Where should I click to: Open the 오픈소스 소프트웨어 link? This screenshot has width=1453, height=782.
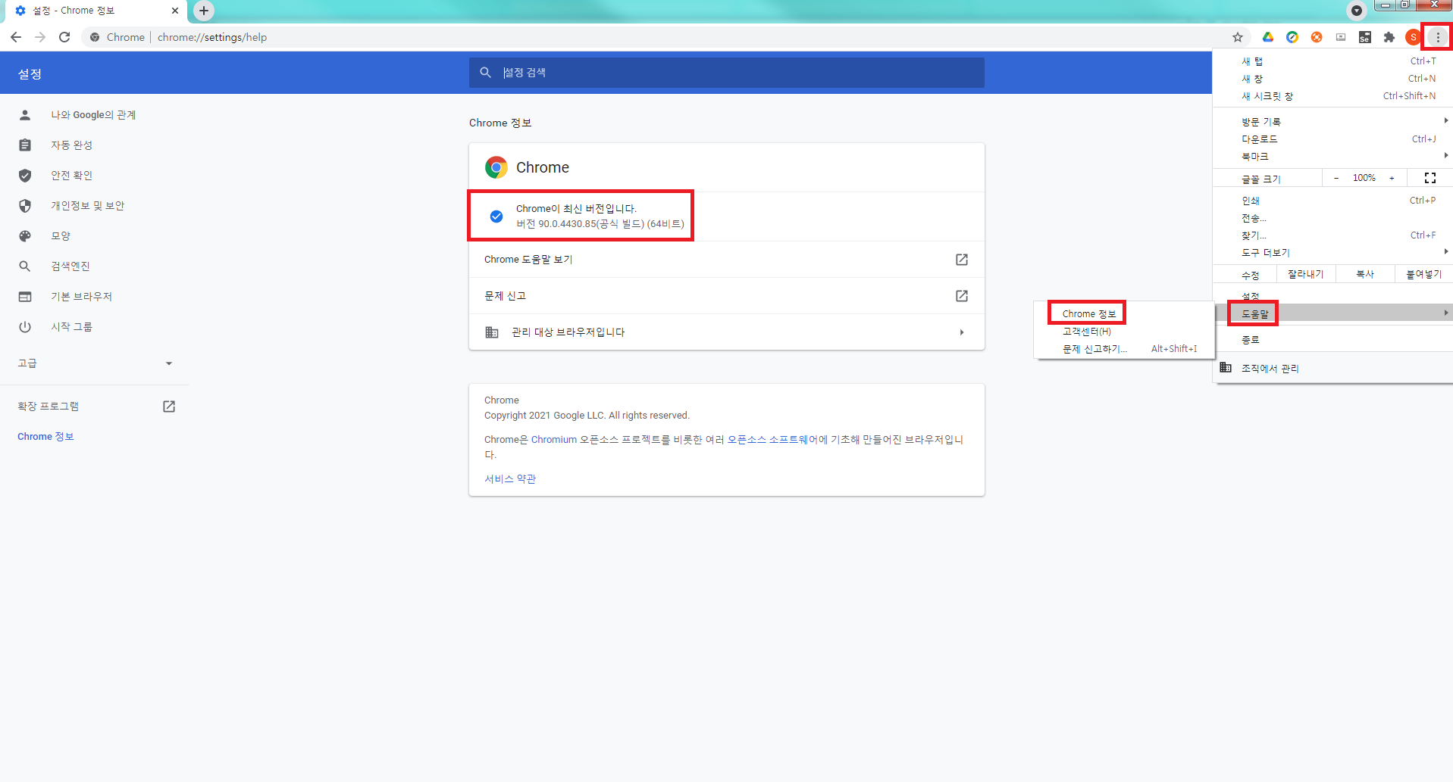click(x=773, y=440)
